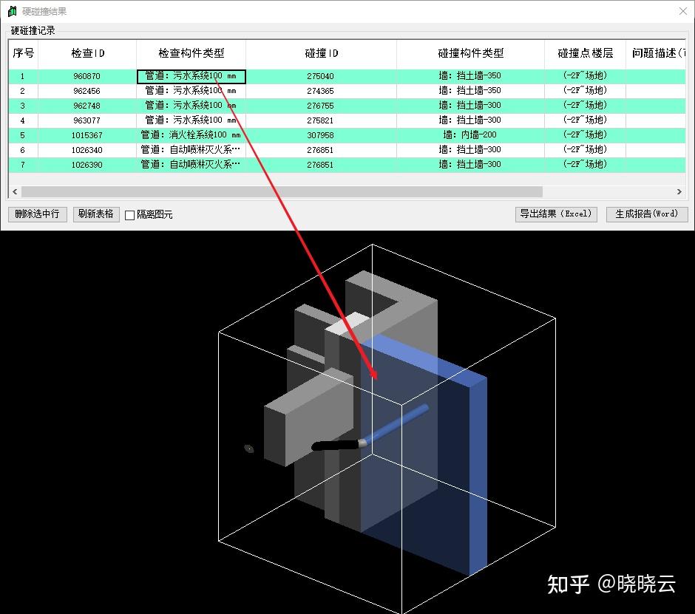Generate report with 生成报告(Word) button

(646, 214)
